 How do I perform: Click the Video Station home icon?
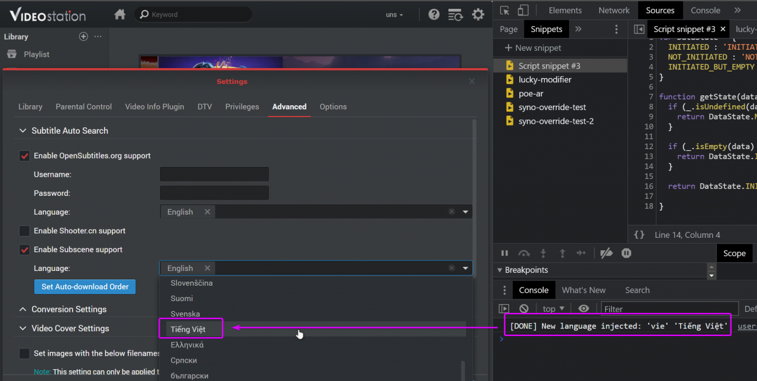(120, 15)
